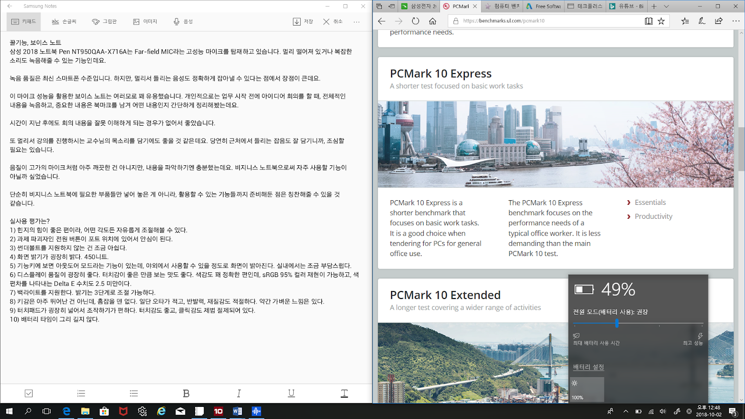Insert a checkbox list in the note
This screenshot has height=419, width=745.
coord(29,393)
